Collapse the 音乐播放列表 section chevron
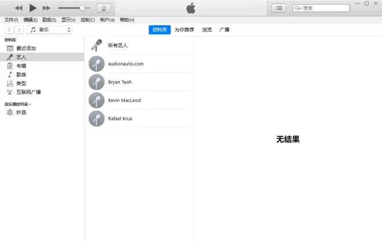This screenshot has width=382, height=242. pyautogui.click(x=30, y=104)
